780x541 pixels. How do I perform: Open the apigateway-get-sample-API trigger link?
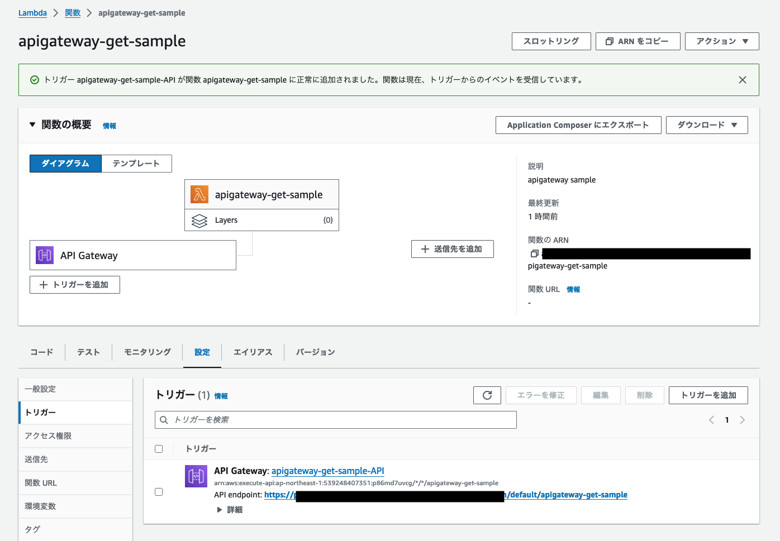point(328,471)
